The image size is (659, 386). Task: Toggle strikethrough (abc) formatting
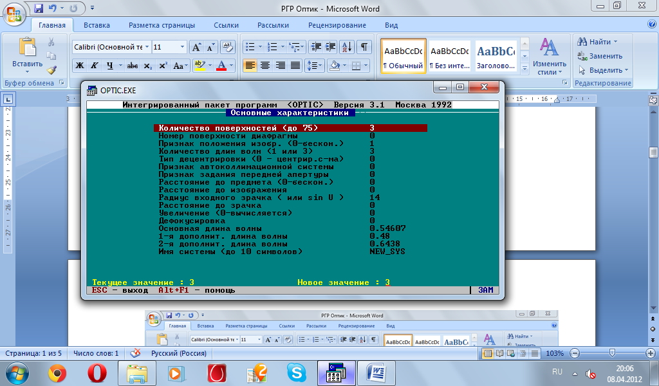point(133,66)
